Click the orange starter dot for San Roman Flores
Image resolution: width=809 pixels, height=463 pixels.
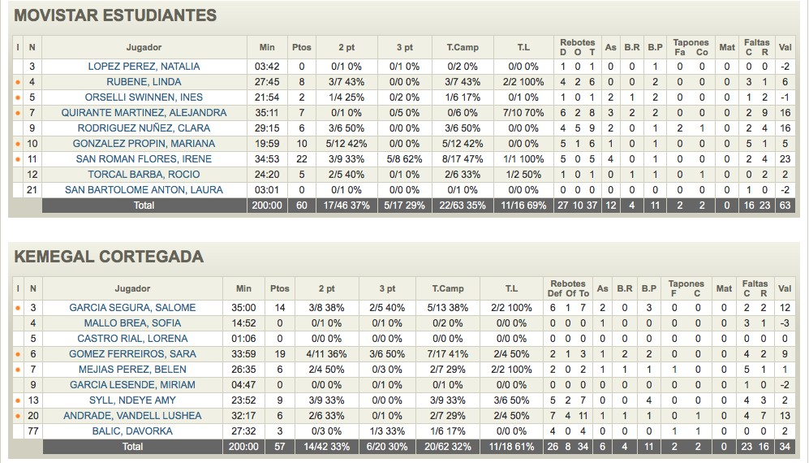coord(18,159)
